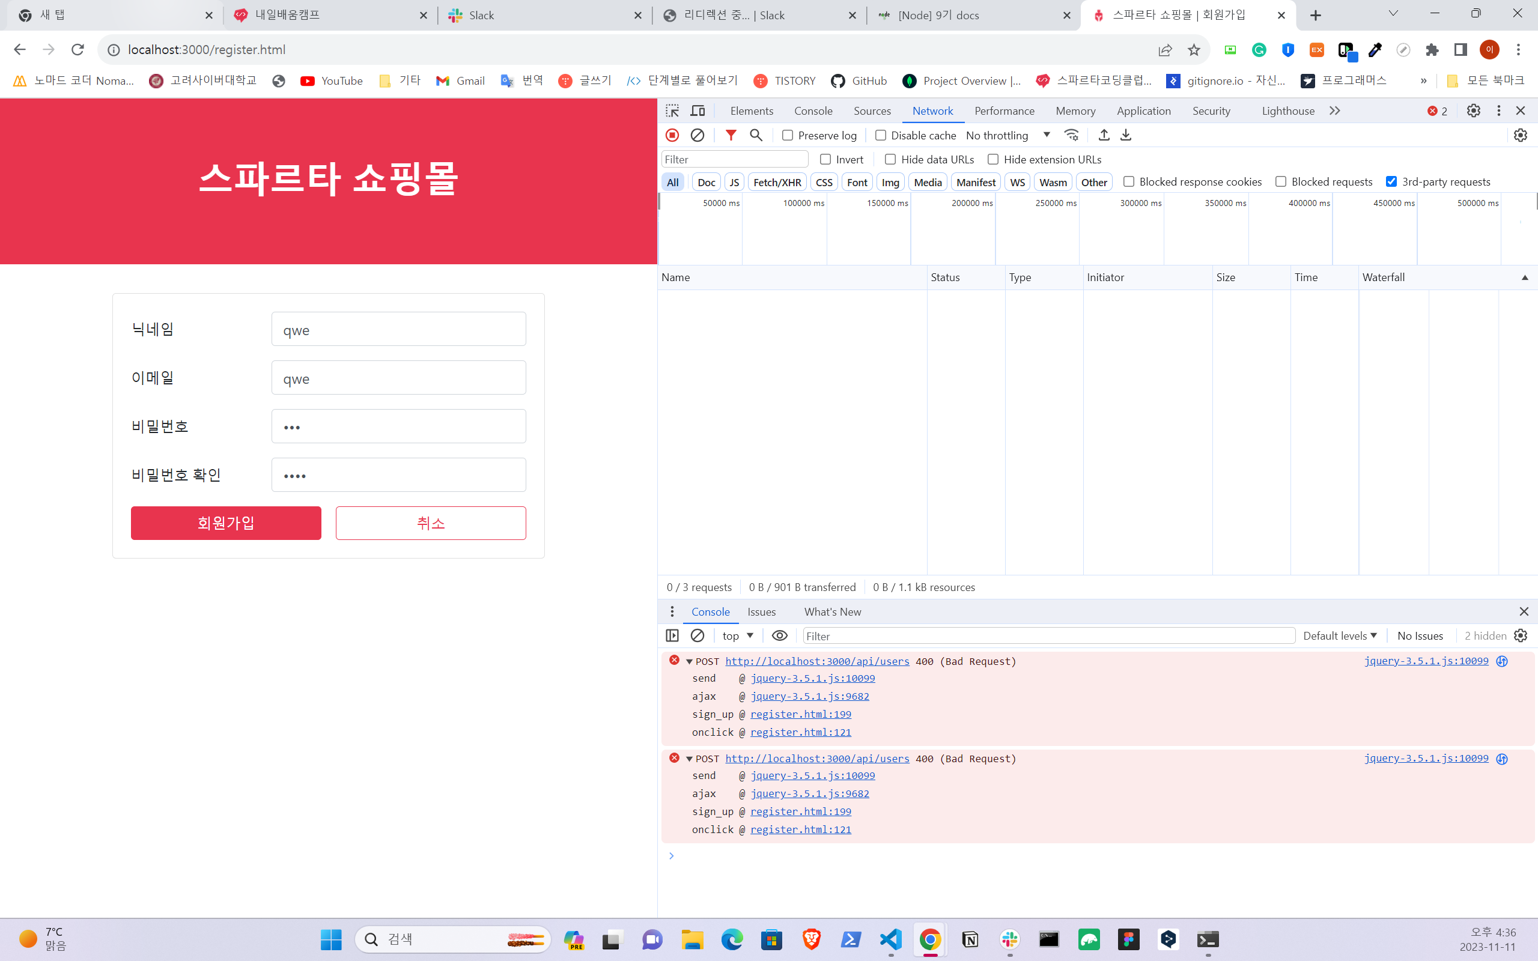Viewport: 1538px width, 961px height.
Task: Enable Preserve log checkbox
Action: pyautogui.click(x=788, y=135)
